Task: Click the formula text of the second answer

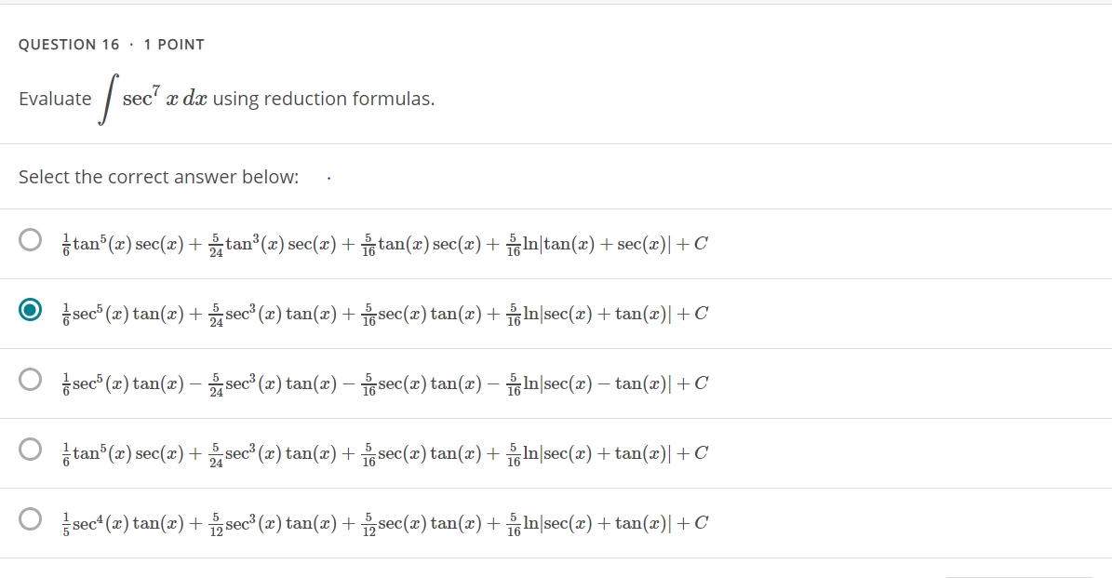Action: click(x=385, y=314)
